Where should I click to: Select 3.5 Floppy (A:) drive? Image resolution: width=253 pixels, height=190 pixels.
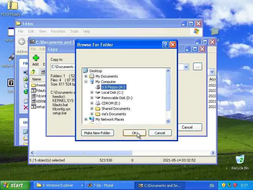click(x=113, y=87)
